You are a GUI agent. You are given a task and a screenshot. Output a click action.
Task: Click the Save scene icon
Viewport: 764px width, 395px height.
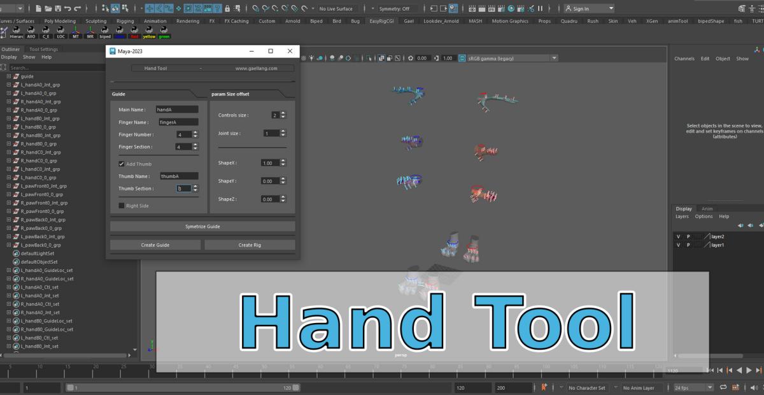click(x=57, y=9)
